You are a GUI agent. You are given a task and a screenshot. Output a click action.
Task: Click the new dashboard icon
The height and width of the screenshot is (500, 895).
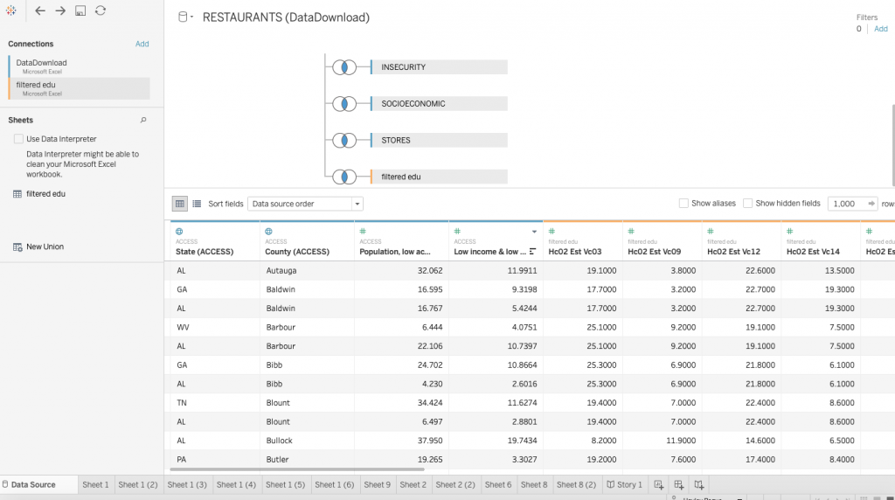(x=679, y=484)
